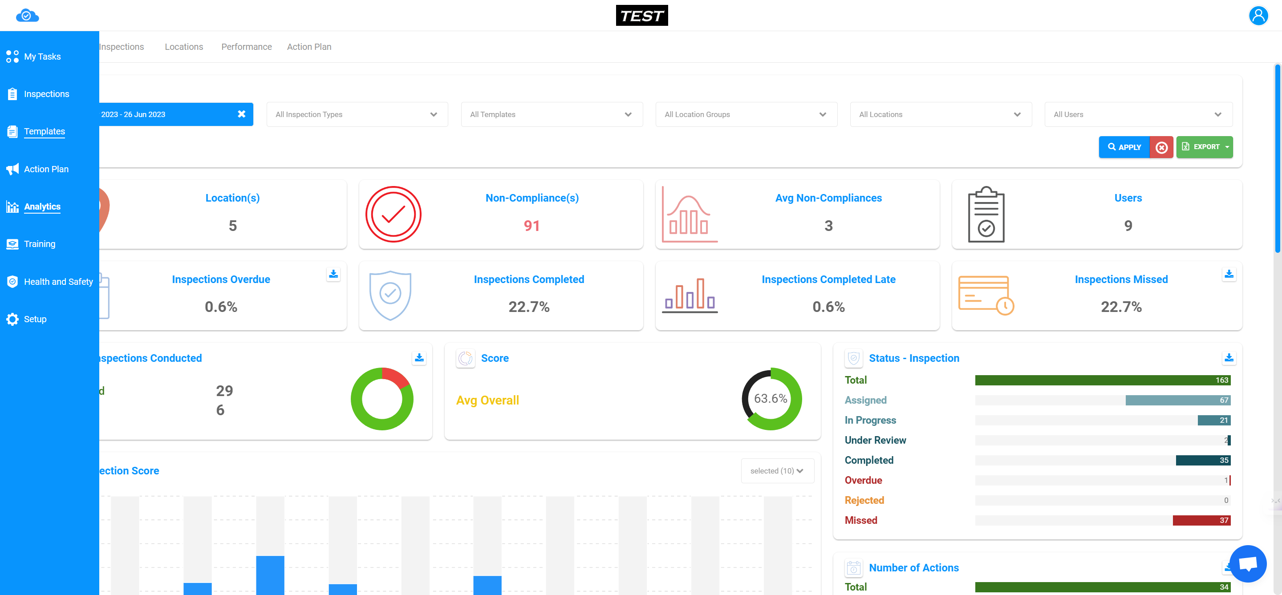Clear the date range filter

(241, 114)
